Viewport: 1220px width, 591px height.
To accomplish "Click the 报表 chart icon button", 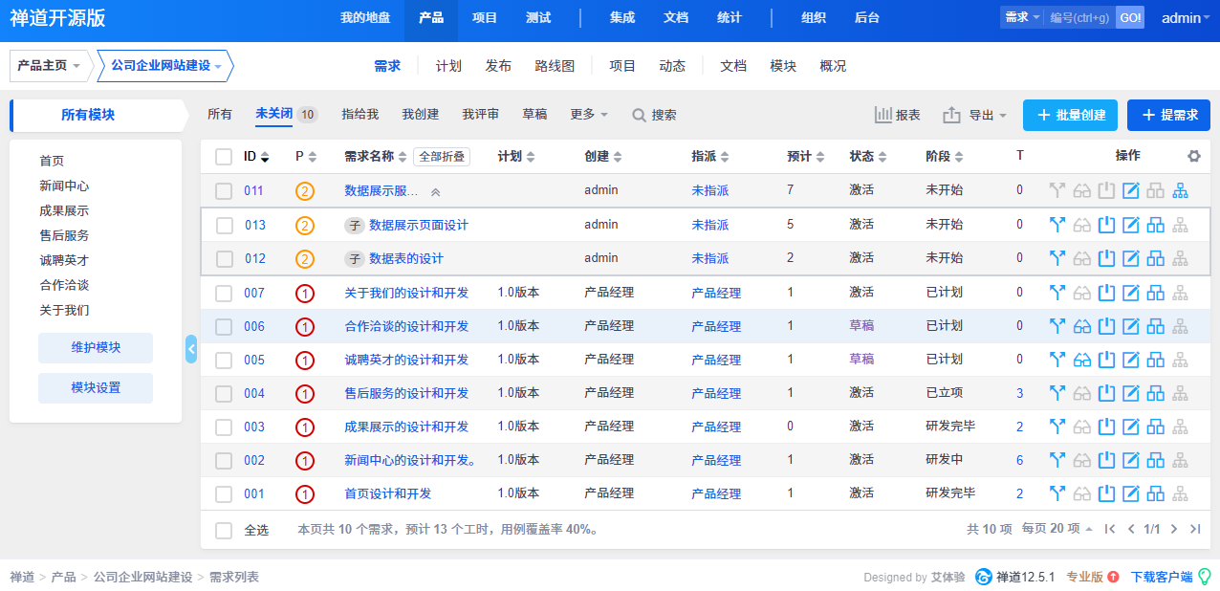I will click(897, 115).
